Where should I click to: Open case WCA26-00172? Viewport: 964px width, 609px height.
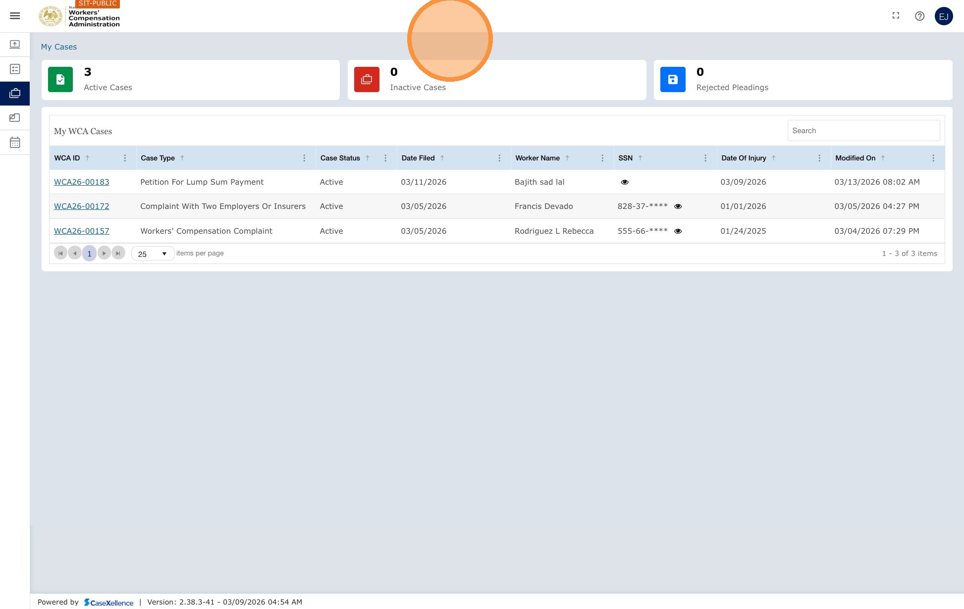82,206
